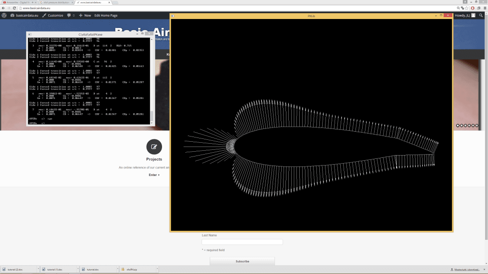Switch to the Amaranthe YouTube tab

[x=18, y=2]
